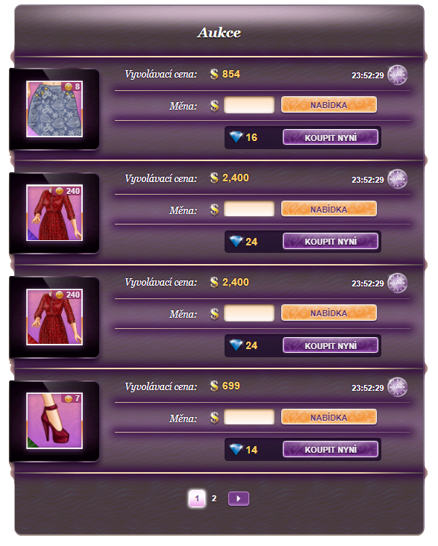The height and width of the screenshot is (546, 438).
Task: Click Nabídka for the 699 shoe auction
Action: tap(328, 417)
